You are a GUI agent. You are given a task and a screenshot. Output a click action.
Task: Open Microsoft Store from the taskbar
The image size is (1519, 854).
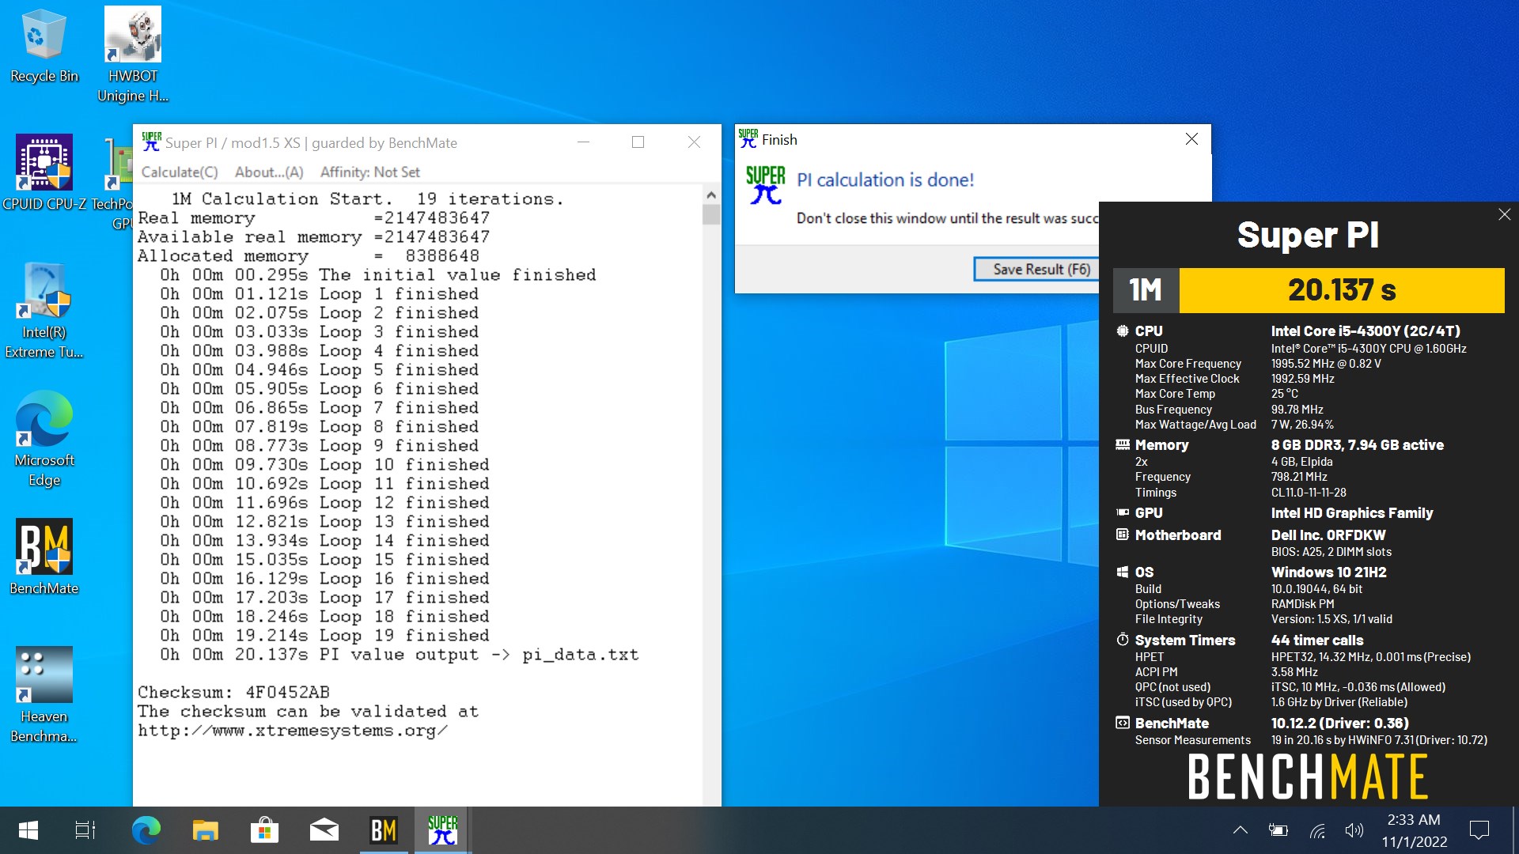click(x=264, y=830)
